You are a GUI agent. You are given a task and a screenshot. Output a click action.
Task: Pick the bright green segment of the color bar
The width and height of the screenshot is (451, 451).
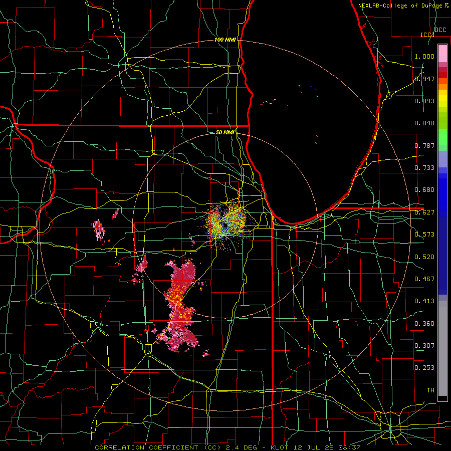[442, 137]
